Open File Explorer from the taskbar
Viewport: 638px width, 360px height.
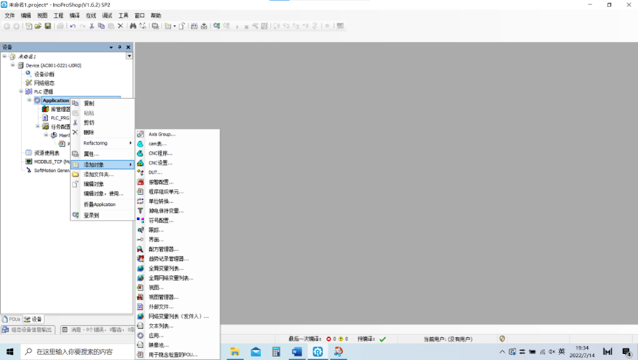pos(235,351)
